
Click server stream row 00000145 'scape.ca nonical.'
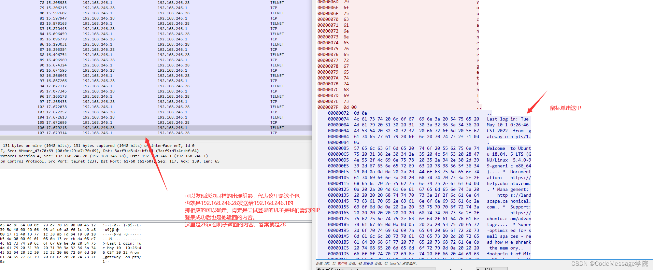429,201
